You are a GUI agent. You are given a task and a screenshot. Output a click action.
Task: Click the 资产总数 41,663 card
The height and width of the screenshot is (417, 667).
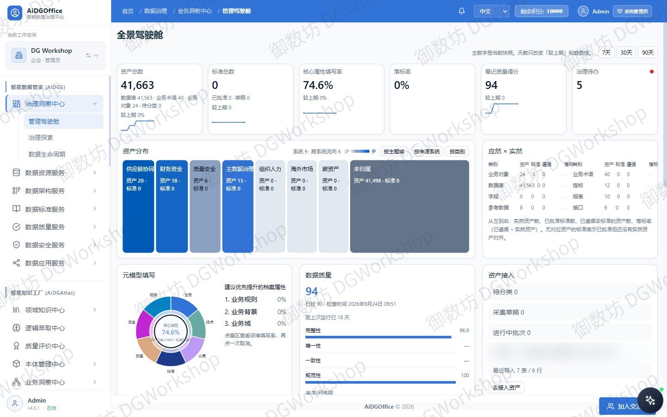pyautogui.click(x=159, y=99)
